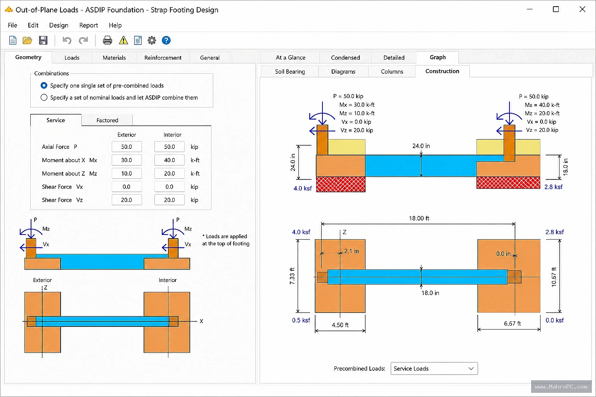The image size is (596, 397).
Task: Open the Design menu
Action: coord(59,25)
